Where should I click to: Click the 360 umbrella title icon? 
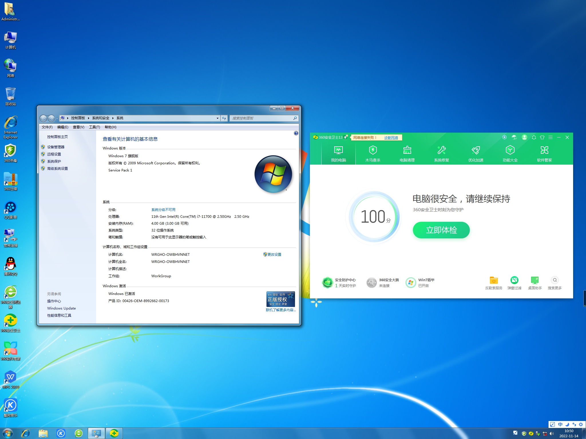(x=514, y=137)
